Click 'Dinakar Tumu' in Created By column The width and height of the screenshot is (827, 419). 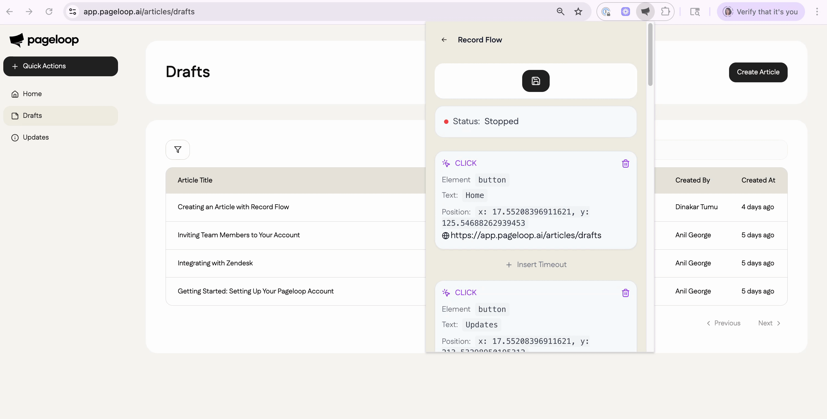(696, 207)
